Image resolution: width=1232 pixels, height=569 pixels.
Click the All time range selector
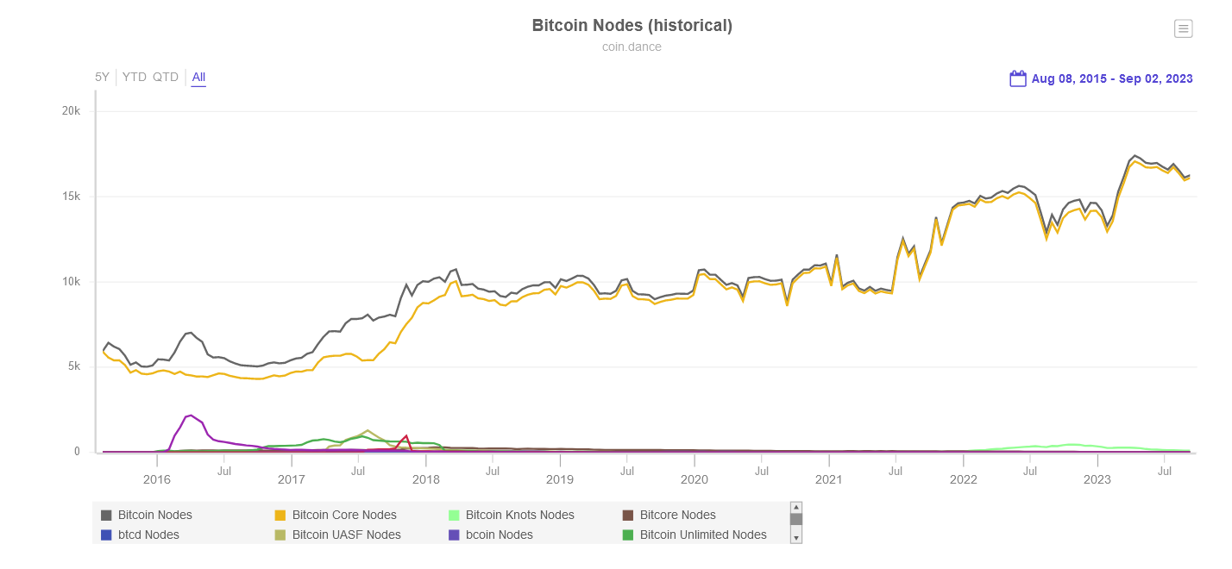[198, 77]
